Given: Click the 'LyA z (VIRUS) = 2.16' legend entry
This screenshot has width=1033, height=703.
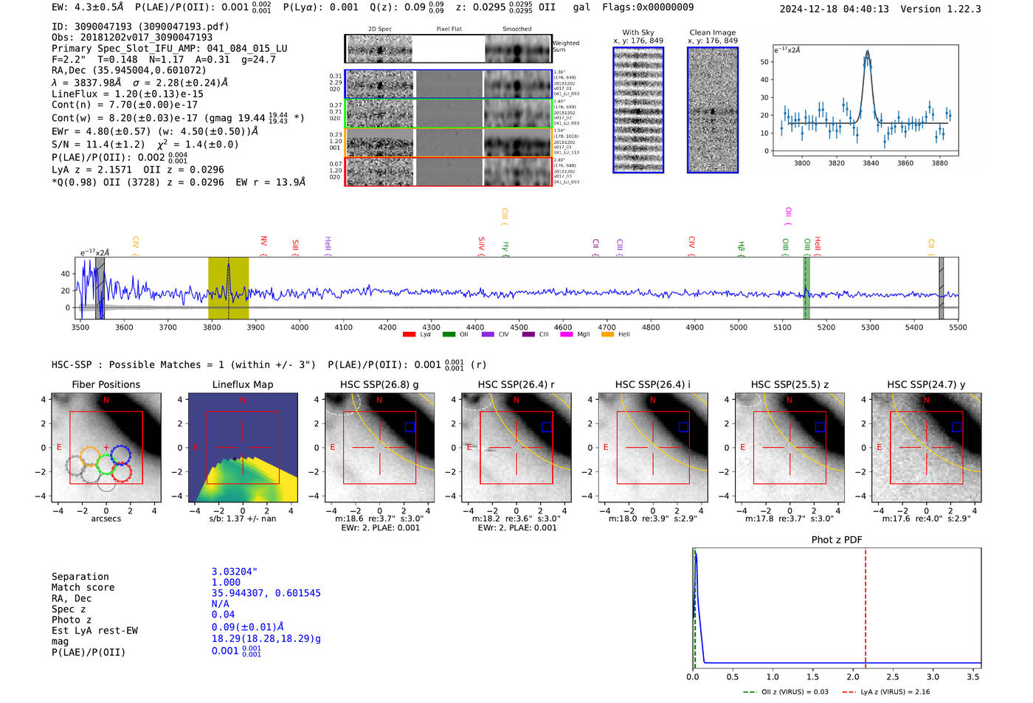Looking at the screenshot, I should [x=886, y=692].
